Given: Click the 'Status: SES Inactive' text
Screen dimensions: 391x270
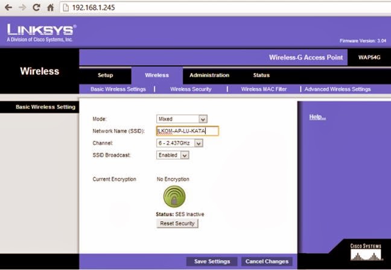Looking at the screenshot, I should point(180,214).
